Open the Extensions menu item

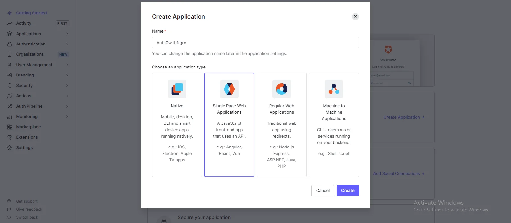(27, 137)
